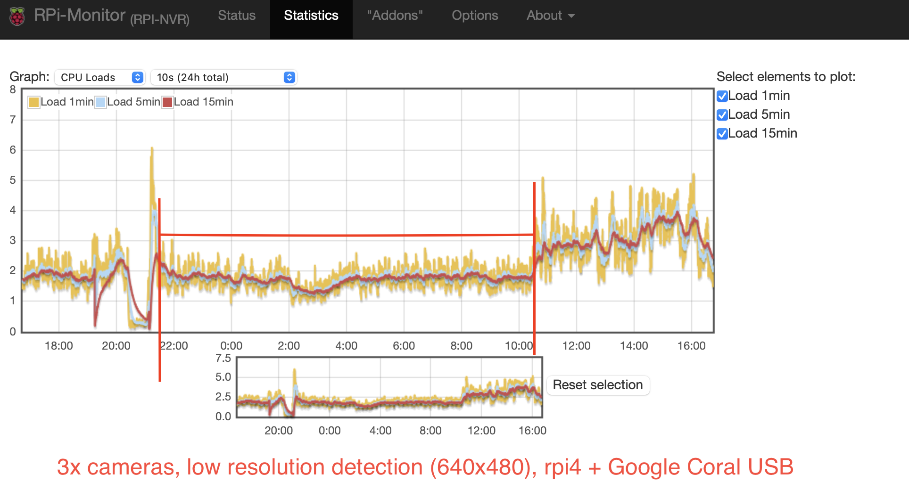Click the 16:00 label under overview graph
This screenshot has height=490, width=909.
pyautogui.click(x=532, y=431)
